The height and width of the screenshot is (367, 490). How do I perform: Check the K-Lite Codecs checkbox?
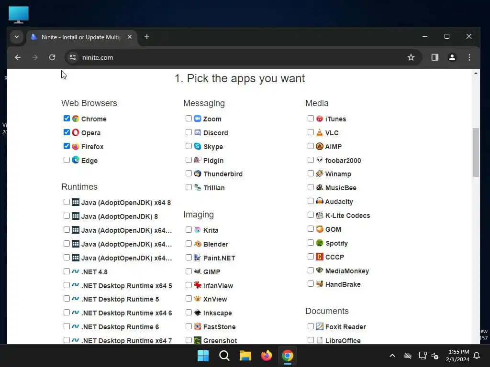click(311, 215)
